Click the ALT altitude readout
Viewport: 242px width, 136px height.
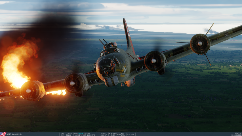coord(67,135)
